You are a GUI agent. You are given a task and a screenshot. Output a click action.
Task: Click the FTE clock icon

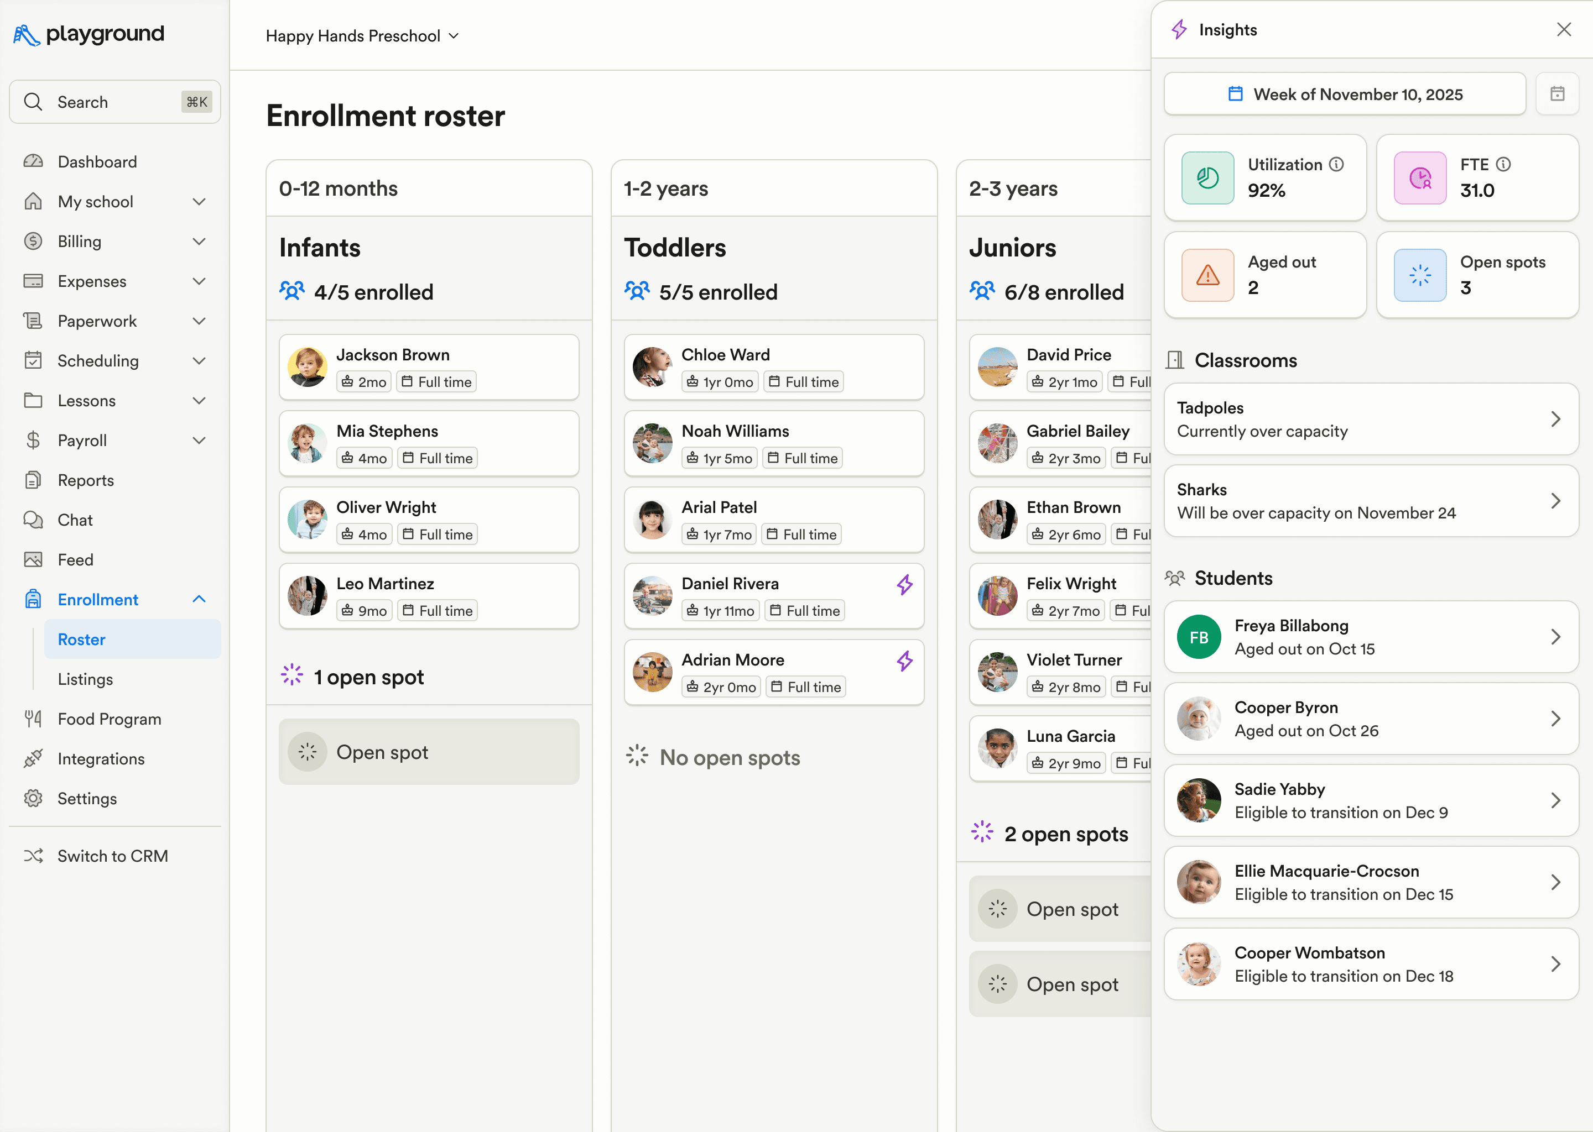click(x=1420, y=178)
